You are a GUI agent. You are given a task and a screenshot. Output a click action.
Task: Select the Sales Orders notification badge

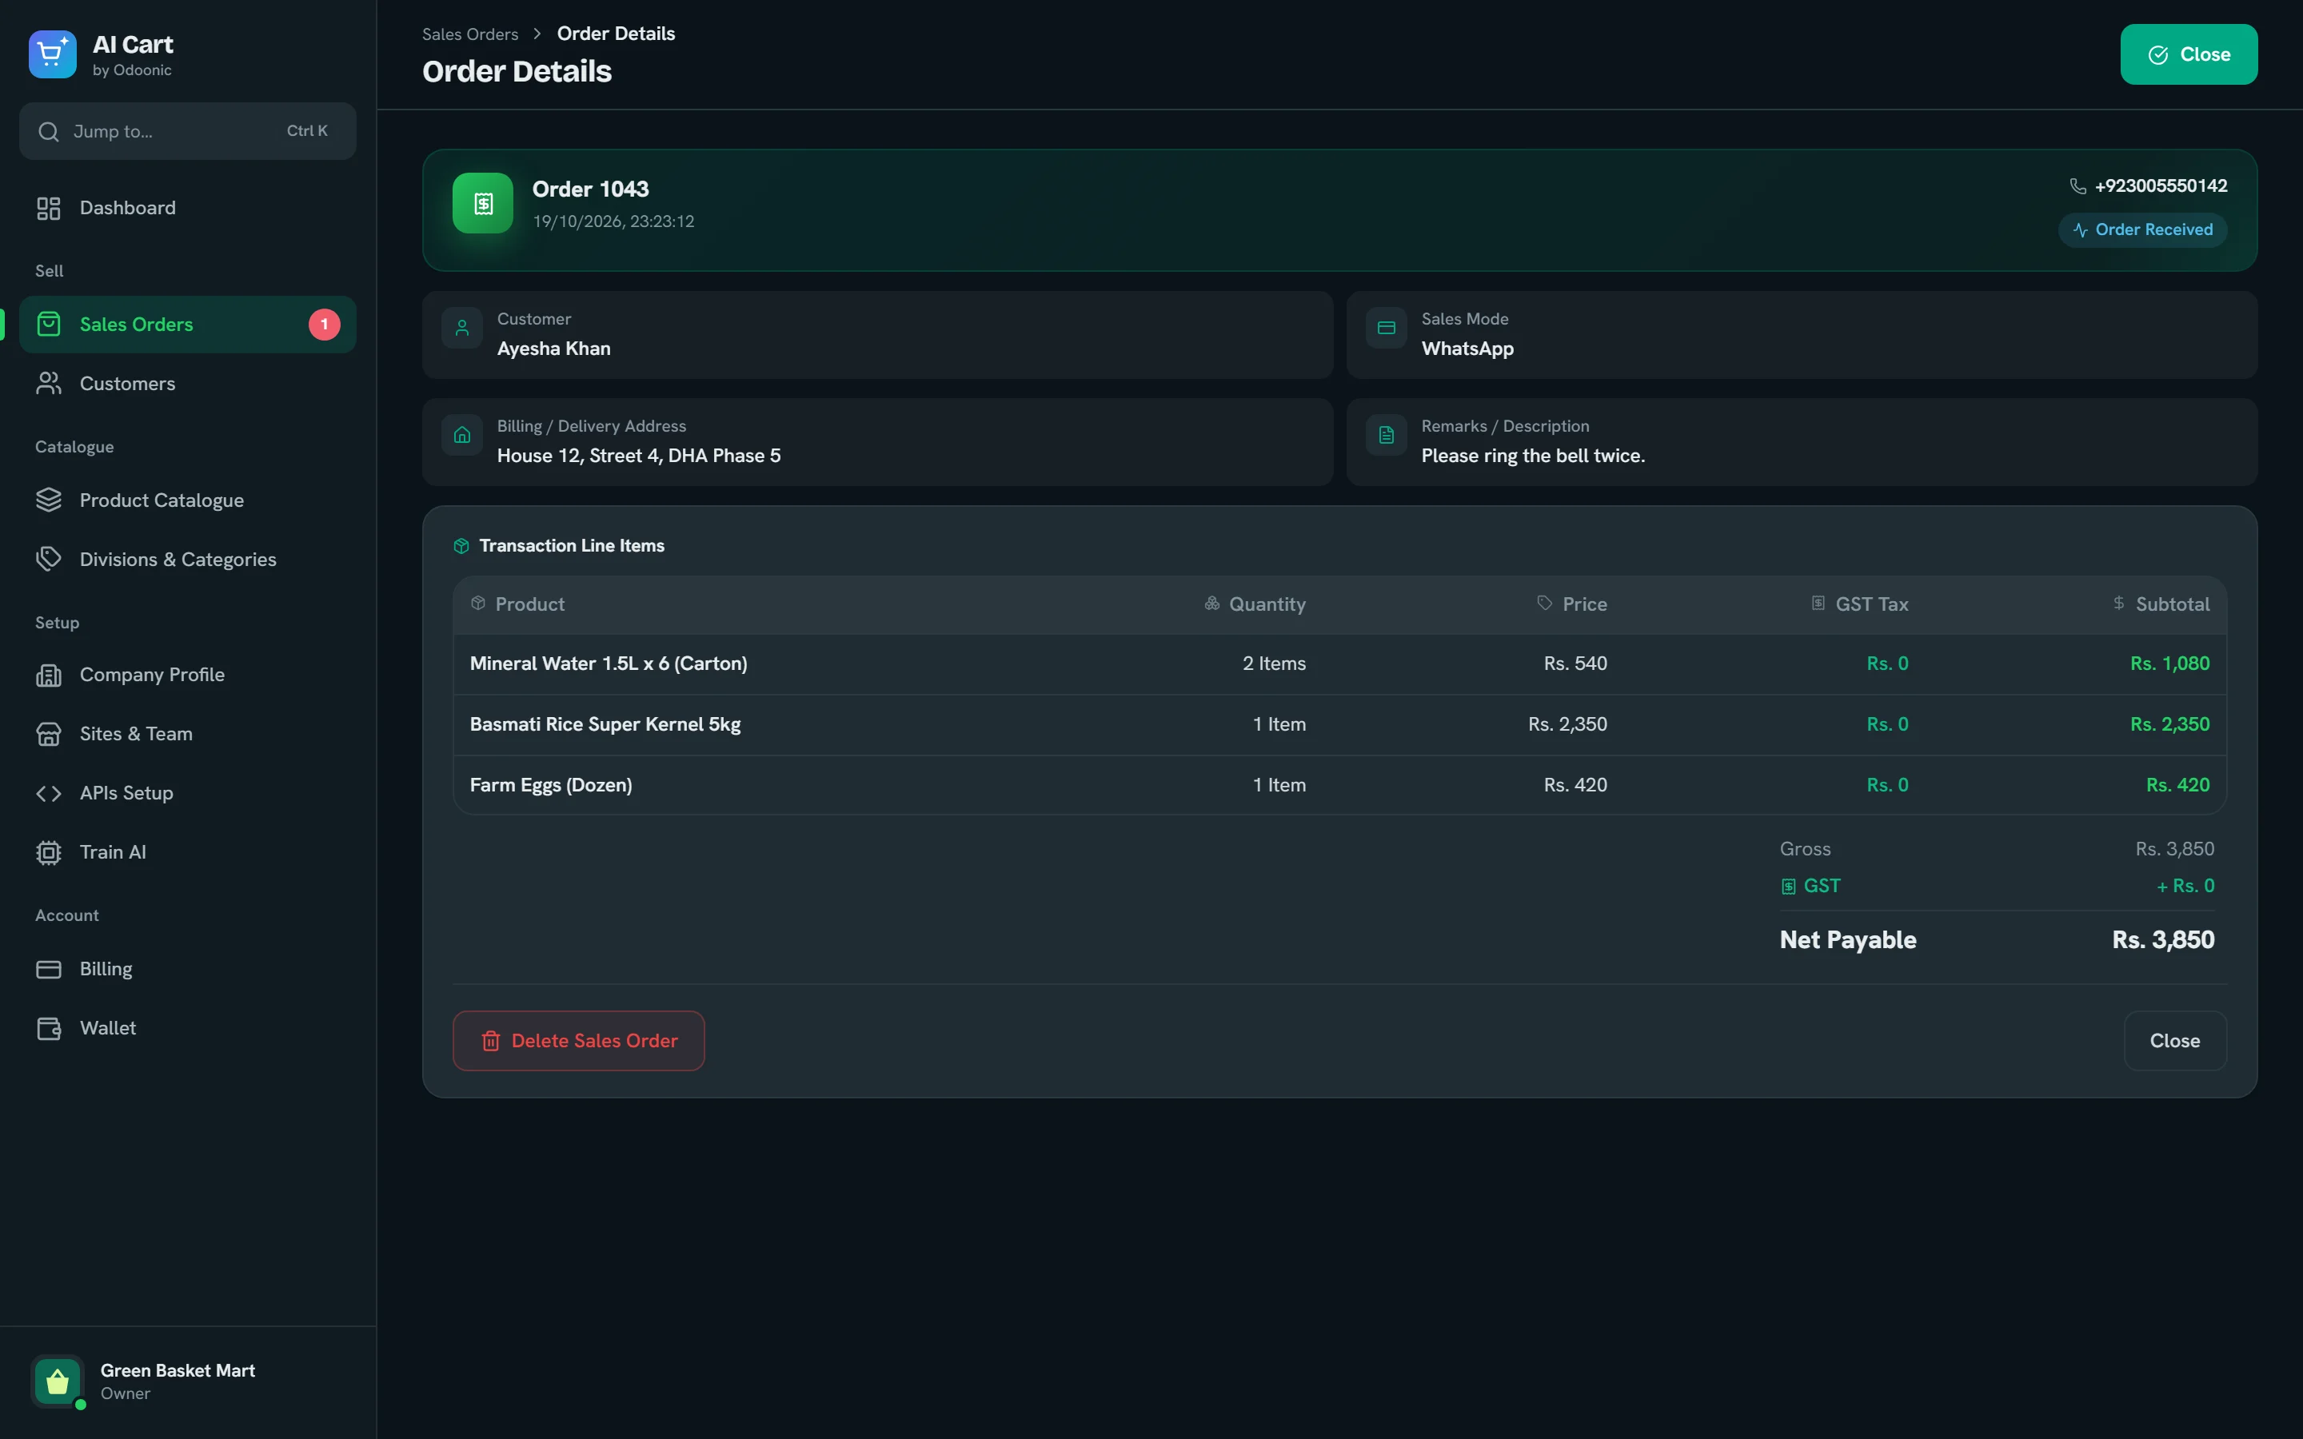point(325,325)
